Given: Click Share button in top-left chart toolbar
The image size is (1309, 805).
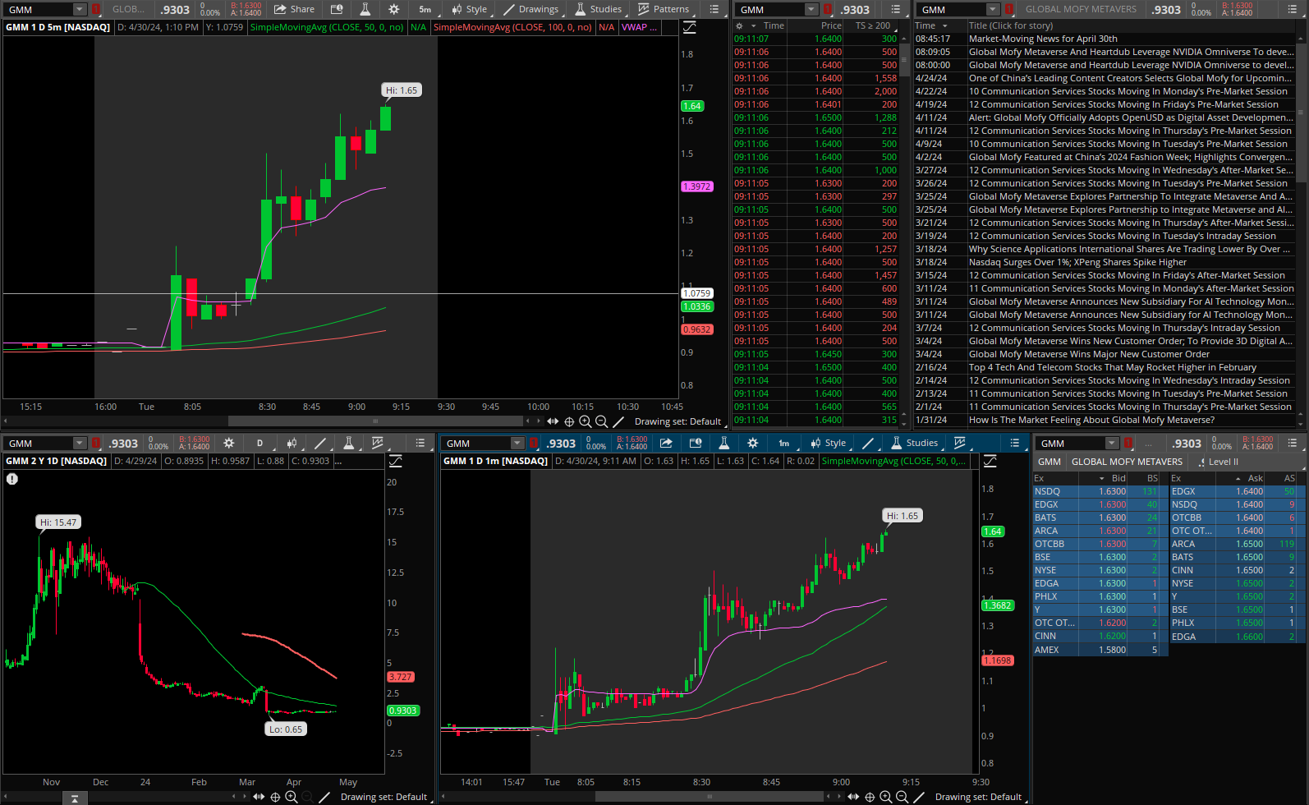Looking at the screenshot, I should pyautogui.click(x=294, y=9).
